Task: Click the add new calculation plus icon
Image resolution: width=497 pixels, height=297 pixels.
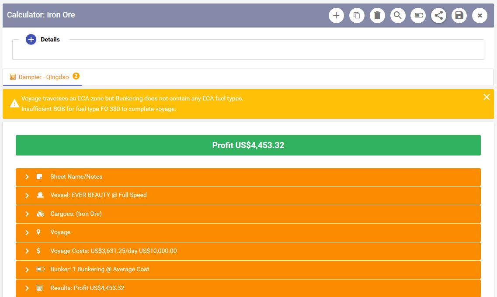Action: click(336, 16)
